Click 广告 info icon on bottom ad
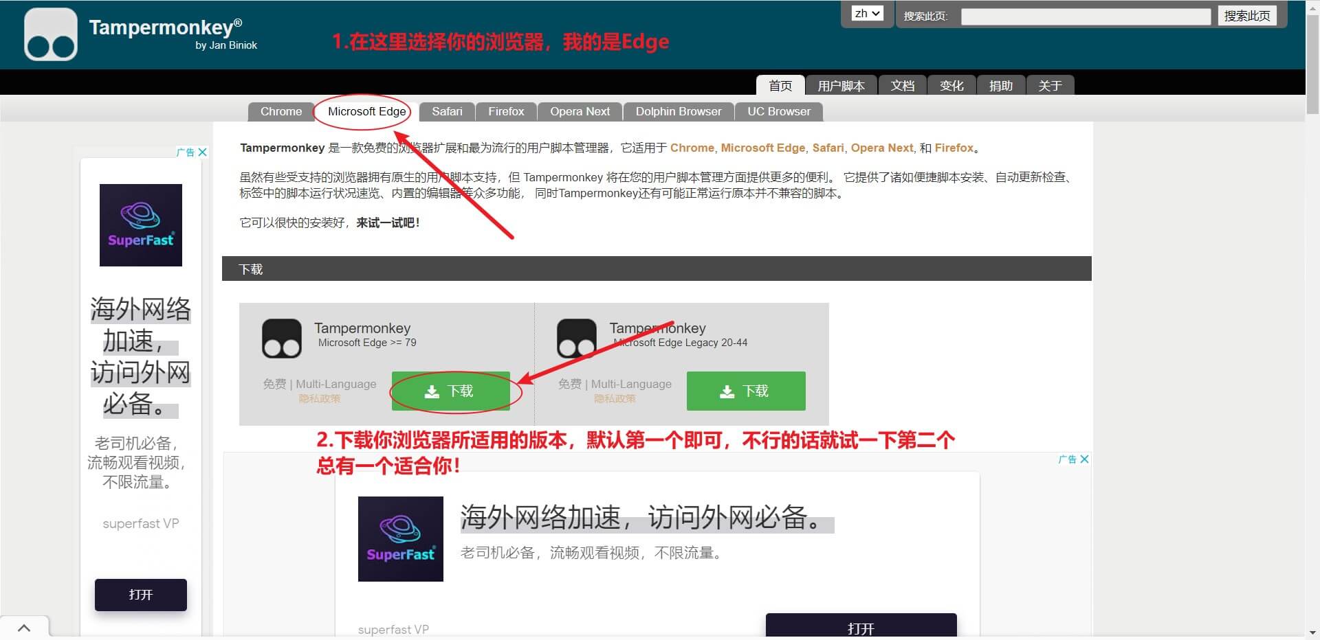The image size is (1320, 640). point(1068,459)
